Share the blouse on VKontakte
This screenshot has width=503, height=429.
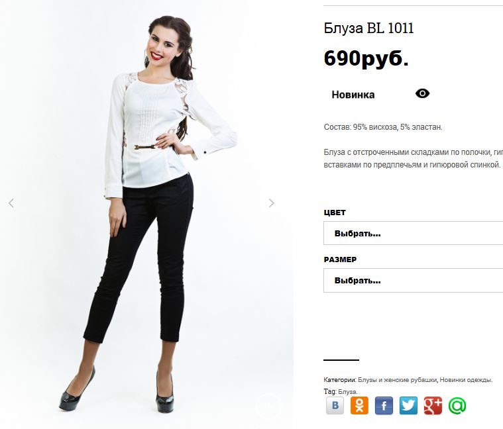point(335,405)
